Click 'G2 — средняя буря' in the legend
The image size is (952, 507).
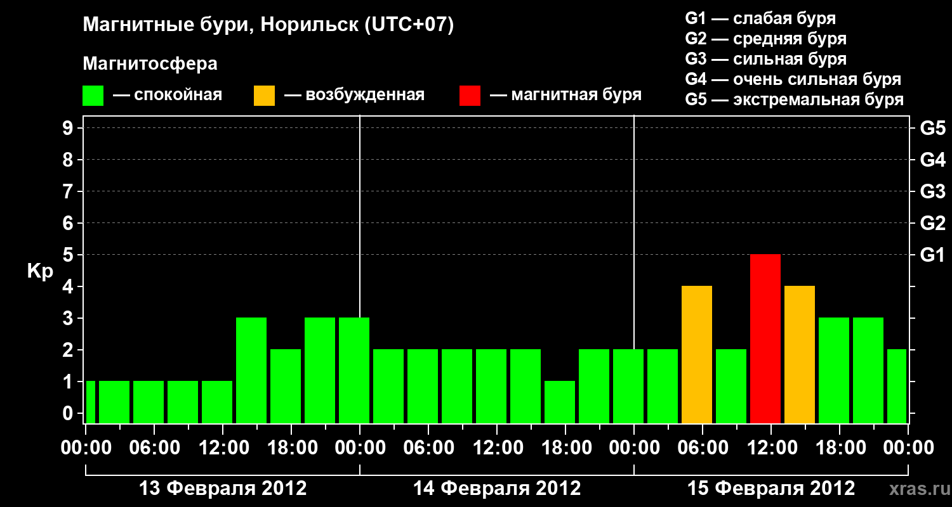coord(765,39)
